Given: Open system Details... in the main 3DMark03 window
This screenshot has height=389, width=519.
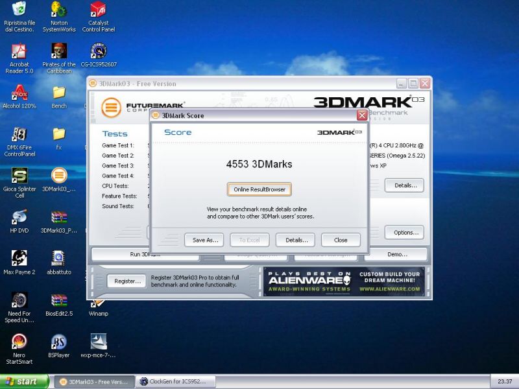Looking at the screenshot, I should pos(404,185).
